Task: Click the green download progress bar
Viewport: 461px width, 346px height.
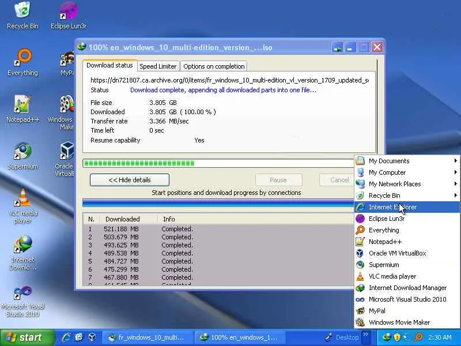Action: tap(218, 163)
